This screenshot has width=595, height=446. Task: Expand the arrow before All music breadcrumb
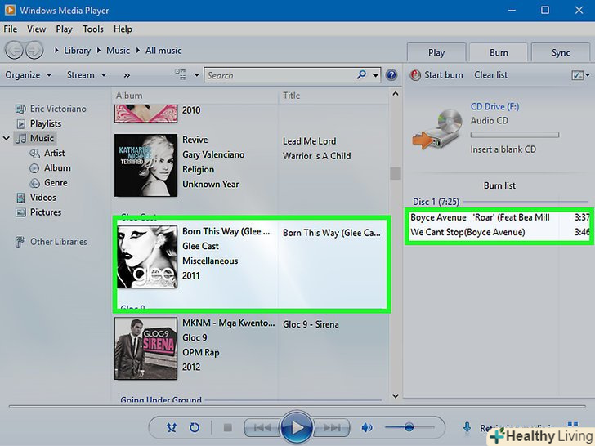138,50
